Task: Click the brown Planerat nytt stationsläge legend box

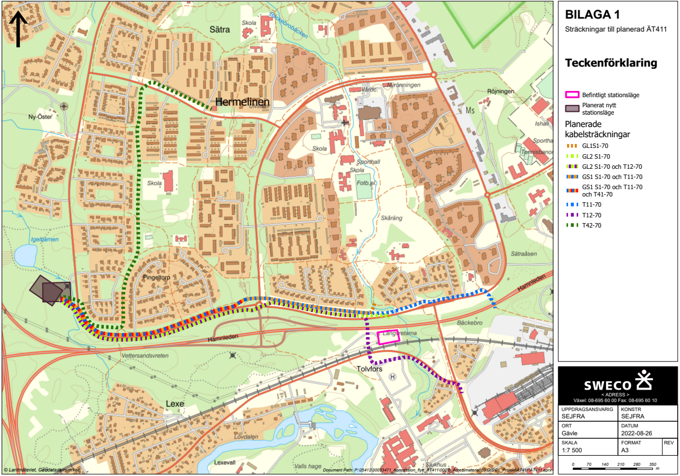Action: (572, 108)
